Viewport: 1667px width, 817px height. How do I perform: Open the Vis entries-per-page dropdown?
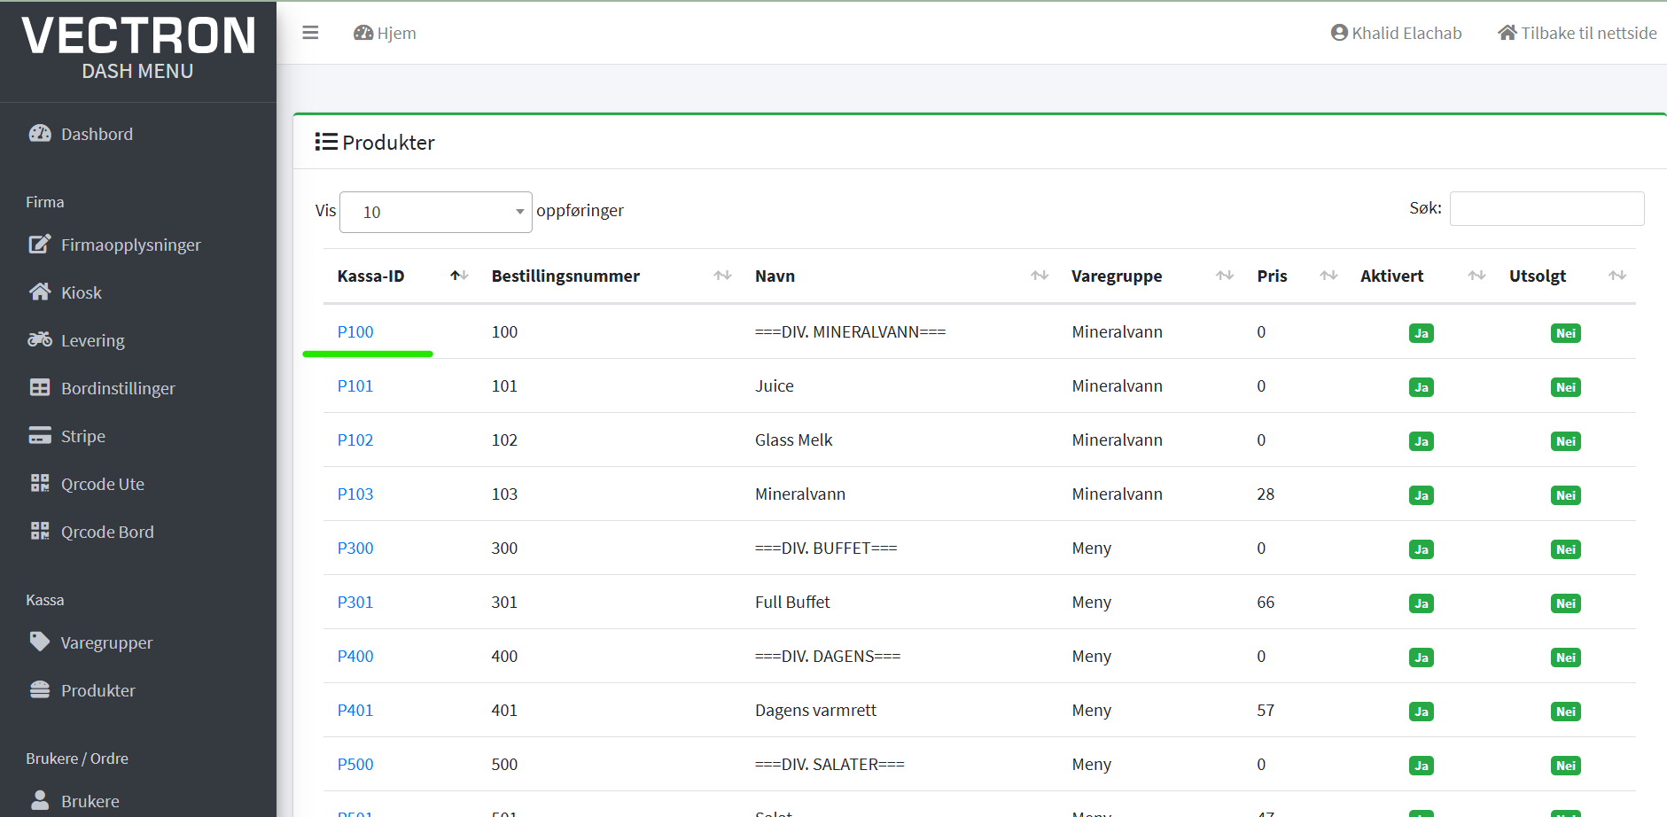click(x=436, y=212)
